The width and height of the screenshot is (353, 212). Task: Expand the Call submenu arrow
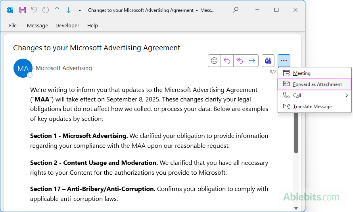(347, 95)
